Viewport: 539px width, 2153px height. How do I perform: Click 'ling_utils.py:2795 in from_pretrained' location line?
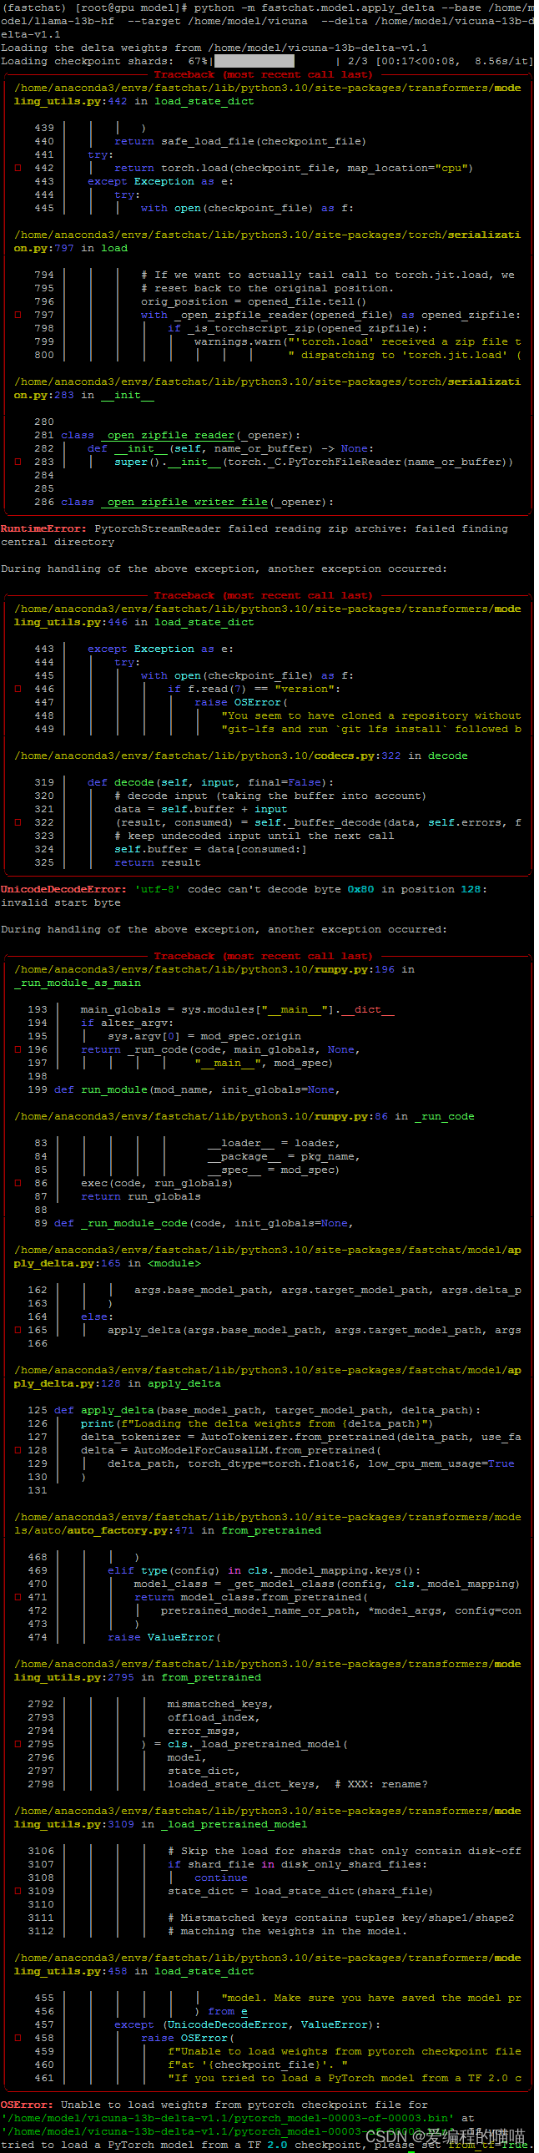pos(137,1679)
